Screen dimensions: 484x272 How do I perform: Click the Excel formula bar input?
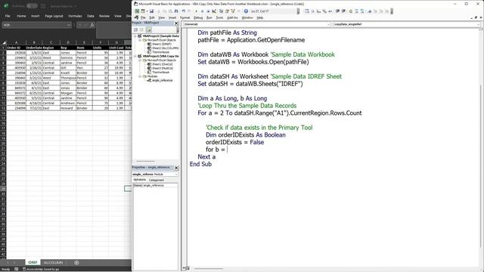pyautogui.click(x=113, y=30)
